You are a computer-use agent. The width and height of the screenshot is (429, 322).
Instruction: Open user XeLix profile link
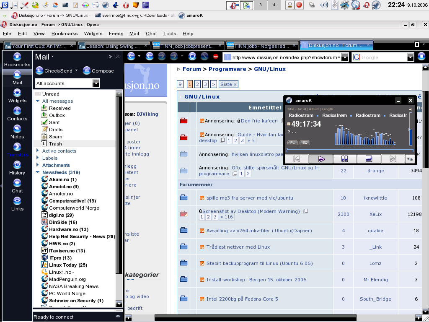376,214
